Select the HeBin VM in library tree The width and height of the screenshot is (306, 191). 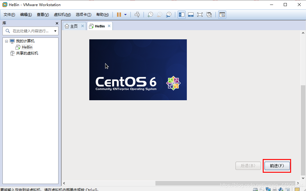pos(27,47)
